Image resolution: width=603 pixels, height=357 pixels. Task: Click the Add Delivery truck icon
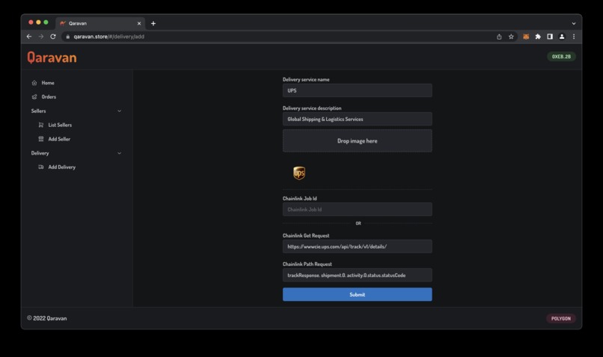click(x=41, y=167)
